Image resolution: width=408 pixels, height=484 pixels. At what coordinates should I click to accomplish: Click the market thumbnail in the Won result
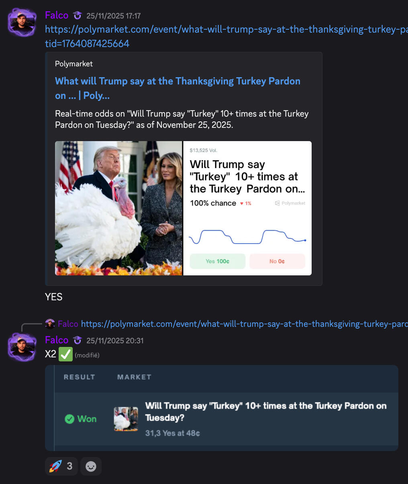126,419
